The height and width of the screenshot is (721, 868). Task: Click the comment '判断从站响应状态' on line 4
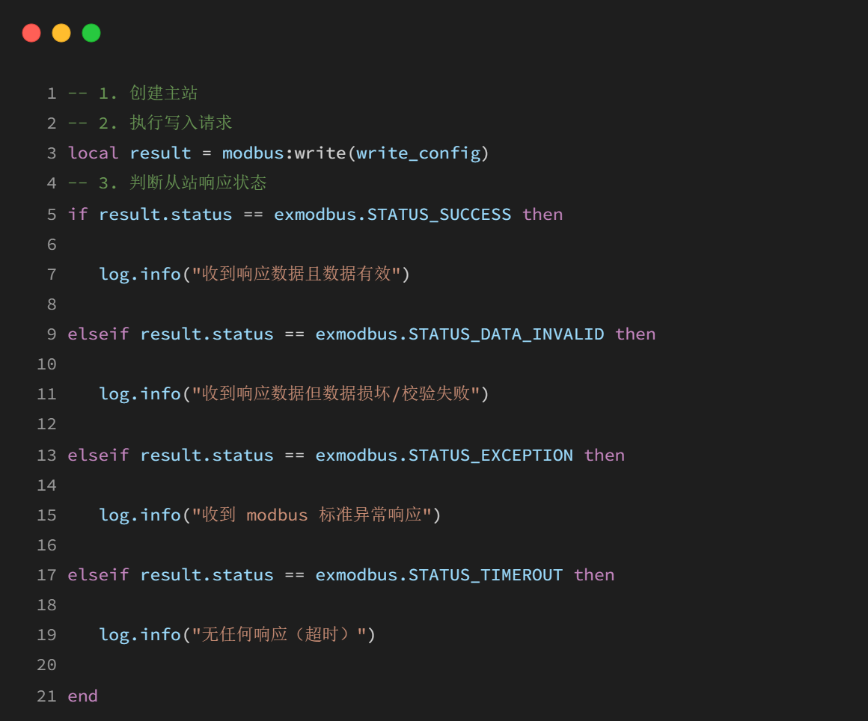click(198, 182)
